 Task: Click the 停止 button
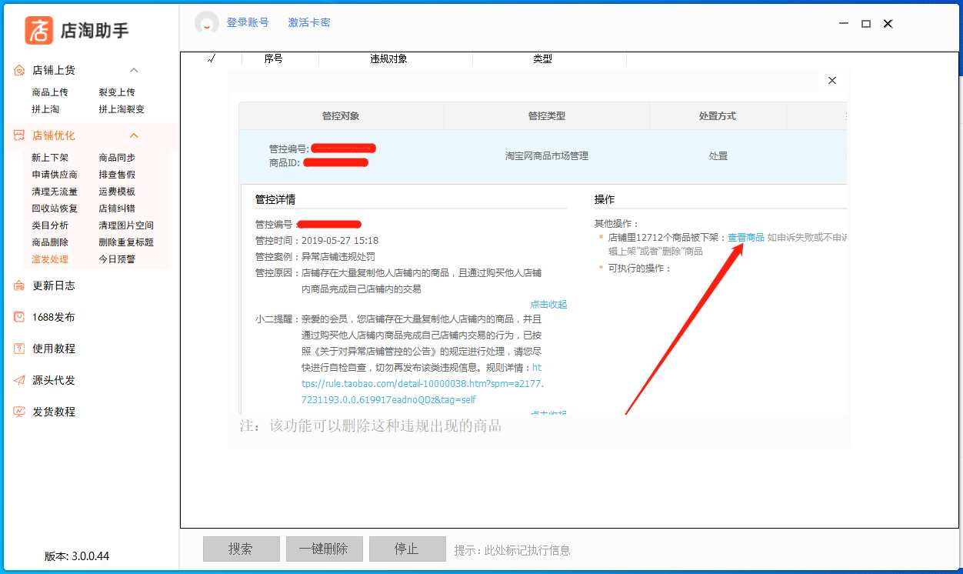[407, 549]
